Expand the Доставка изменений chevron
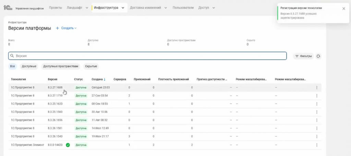 coord(166,8)
